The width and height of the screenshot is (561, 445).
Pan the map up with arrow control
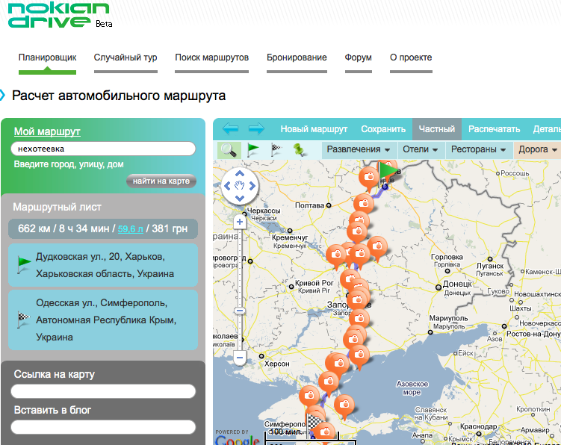tap(240, 171)
